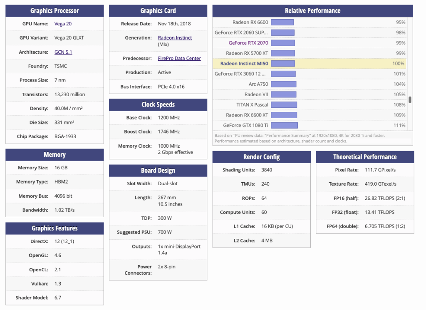Open the Vega 20 GPU name link
The image size is (426, 310).
pos(63,24)
